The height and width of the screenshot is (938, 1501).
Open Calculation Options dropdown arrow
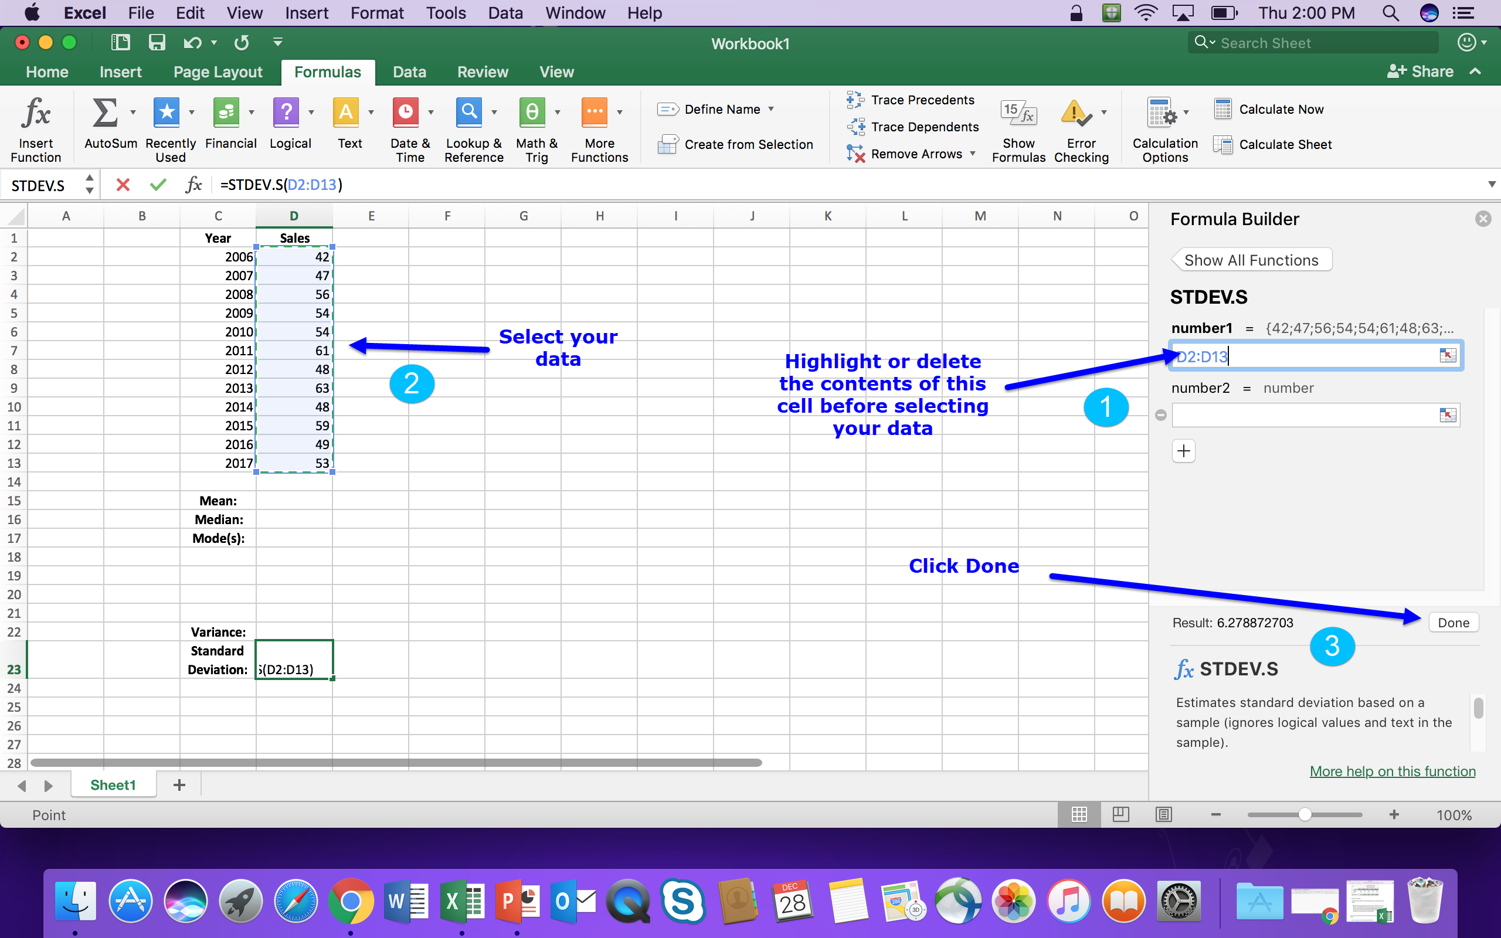[x=1186, y=113]
